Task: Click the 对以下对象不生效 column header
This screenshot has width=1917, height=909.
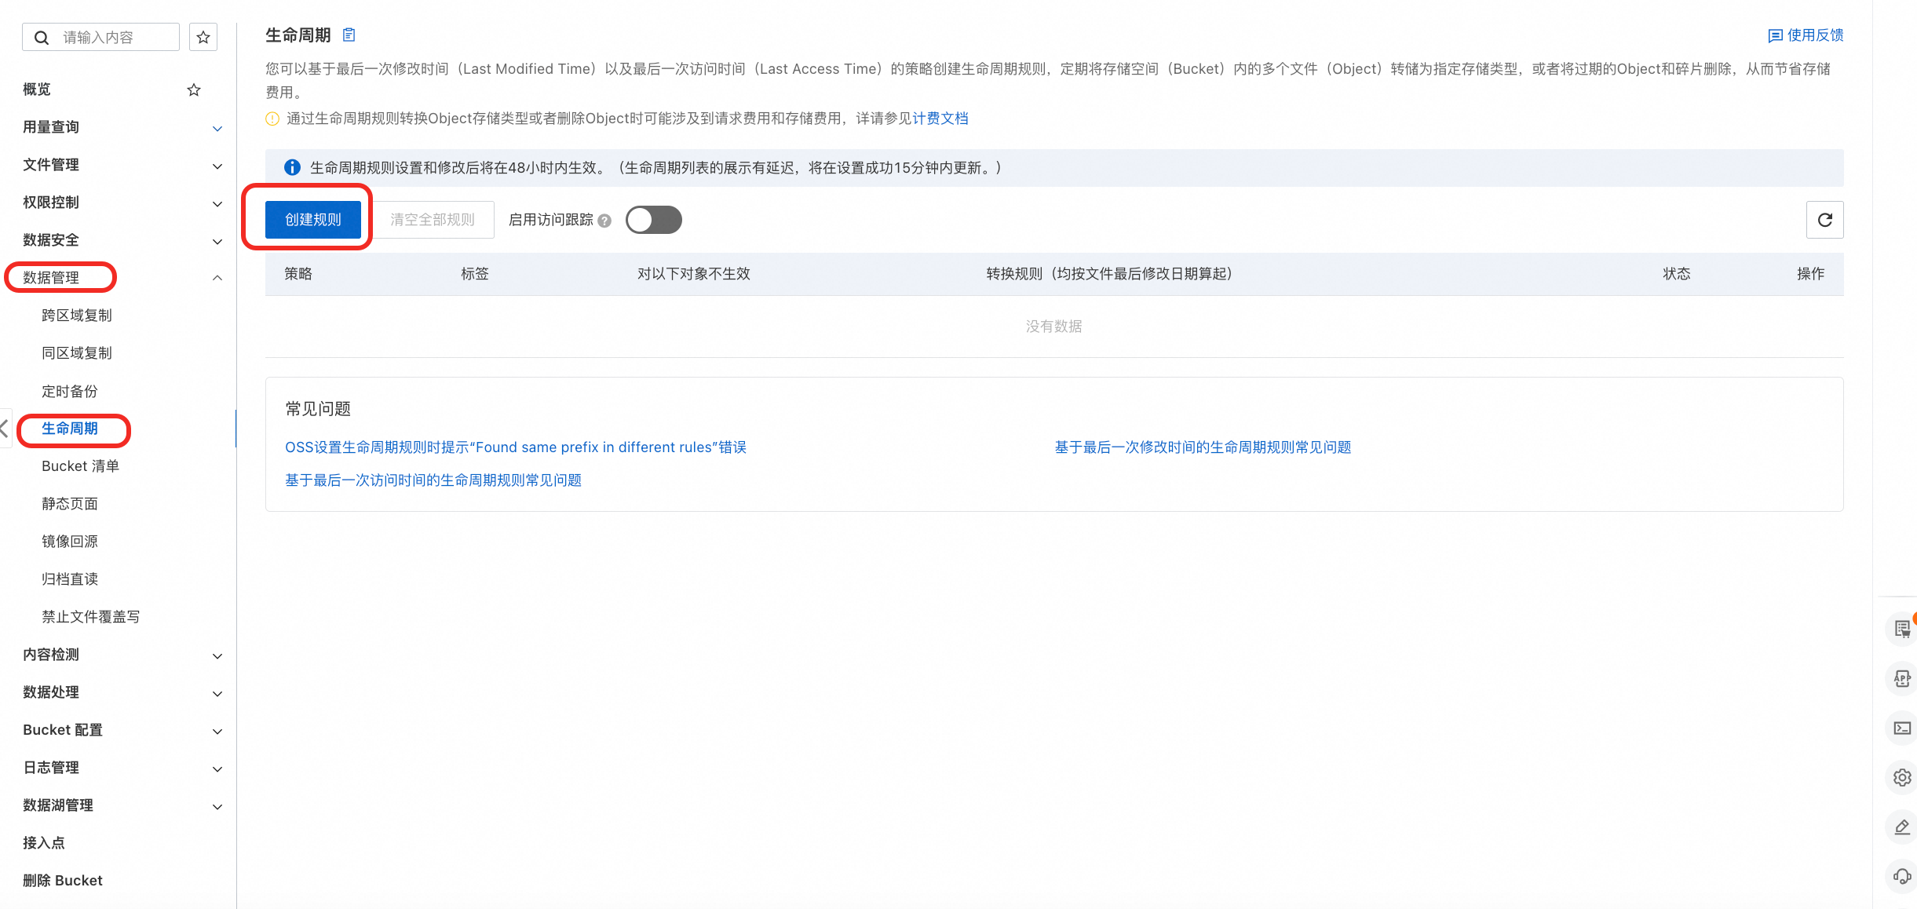Action: (694, 274)
